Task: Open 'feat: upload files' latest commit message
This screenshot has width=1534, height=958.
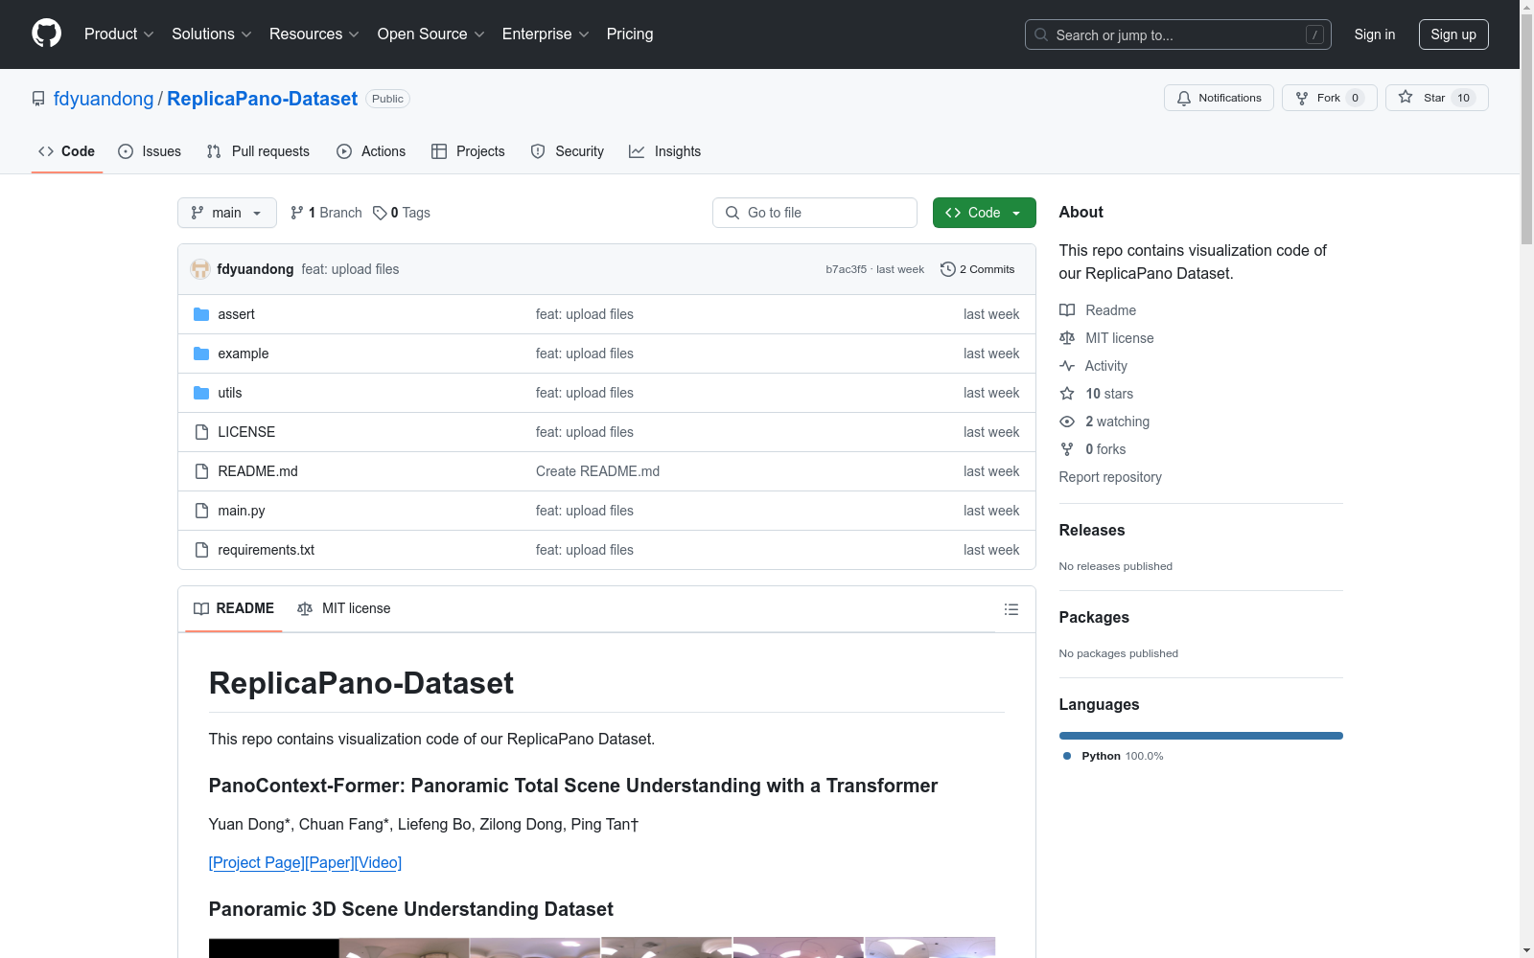Action: click(350, 269)
